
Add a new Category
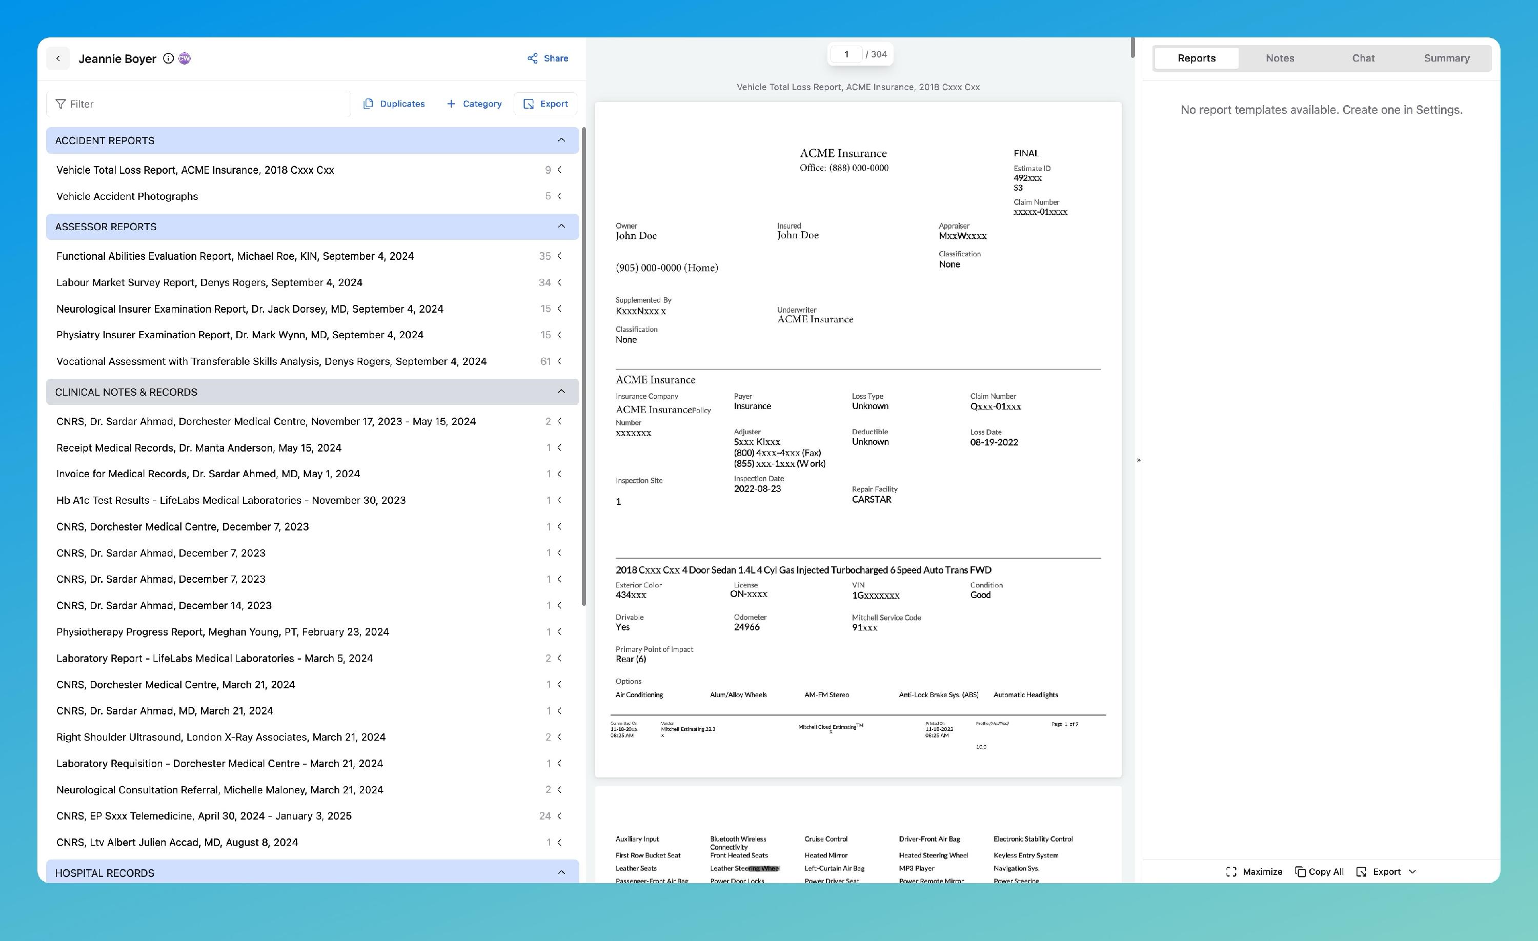(x=474, y=104)
